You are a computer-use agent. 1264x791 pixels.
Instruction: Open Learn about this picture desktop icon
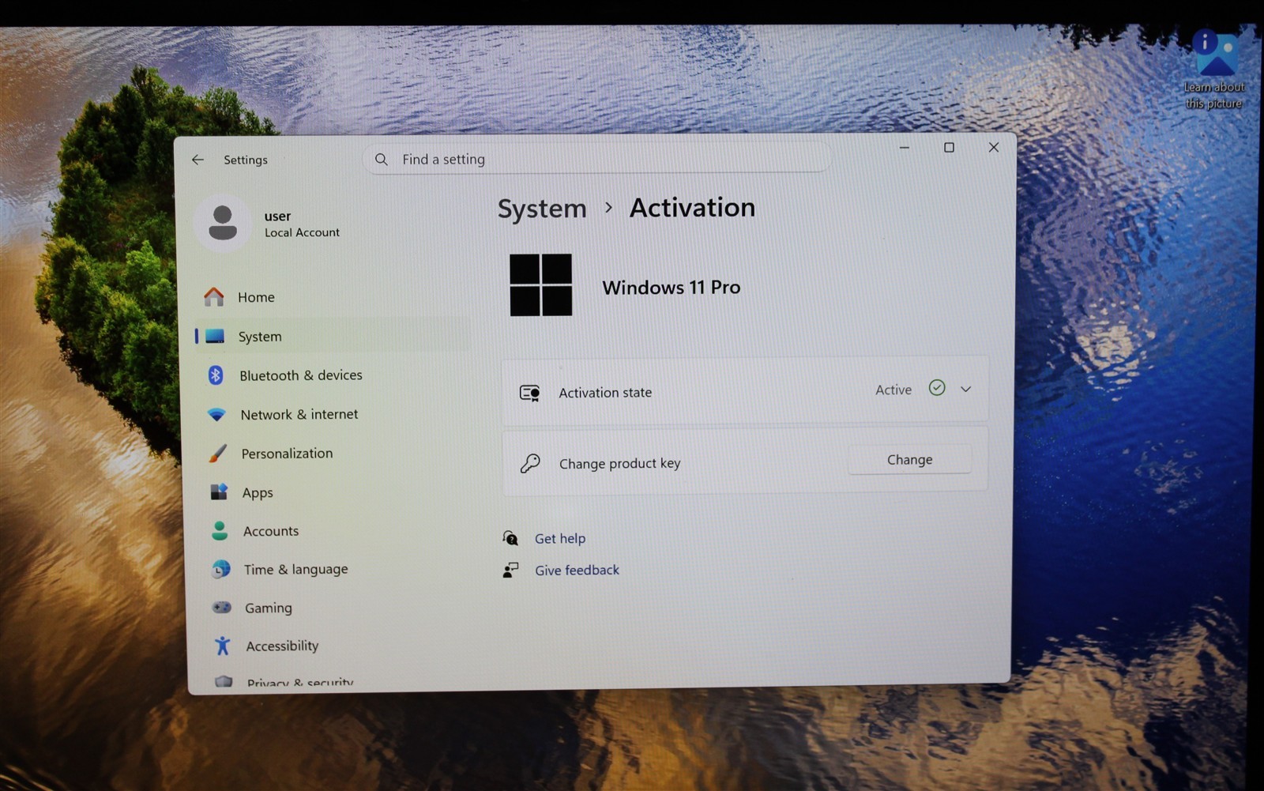coord(1215,70)
